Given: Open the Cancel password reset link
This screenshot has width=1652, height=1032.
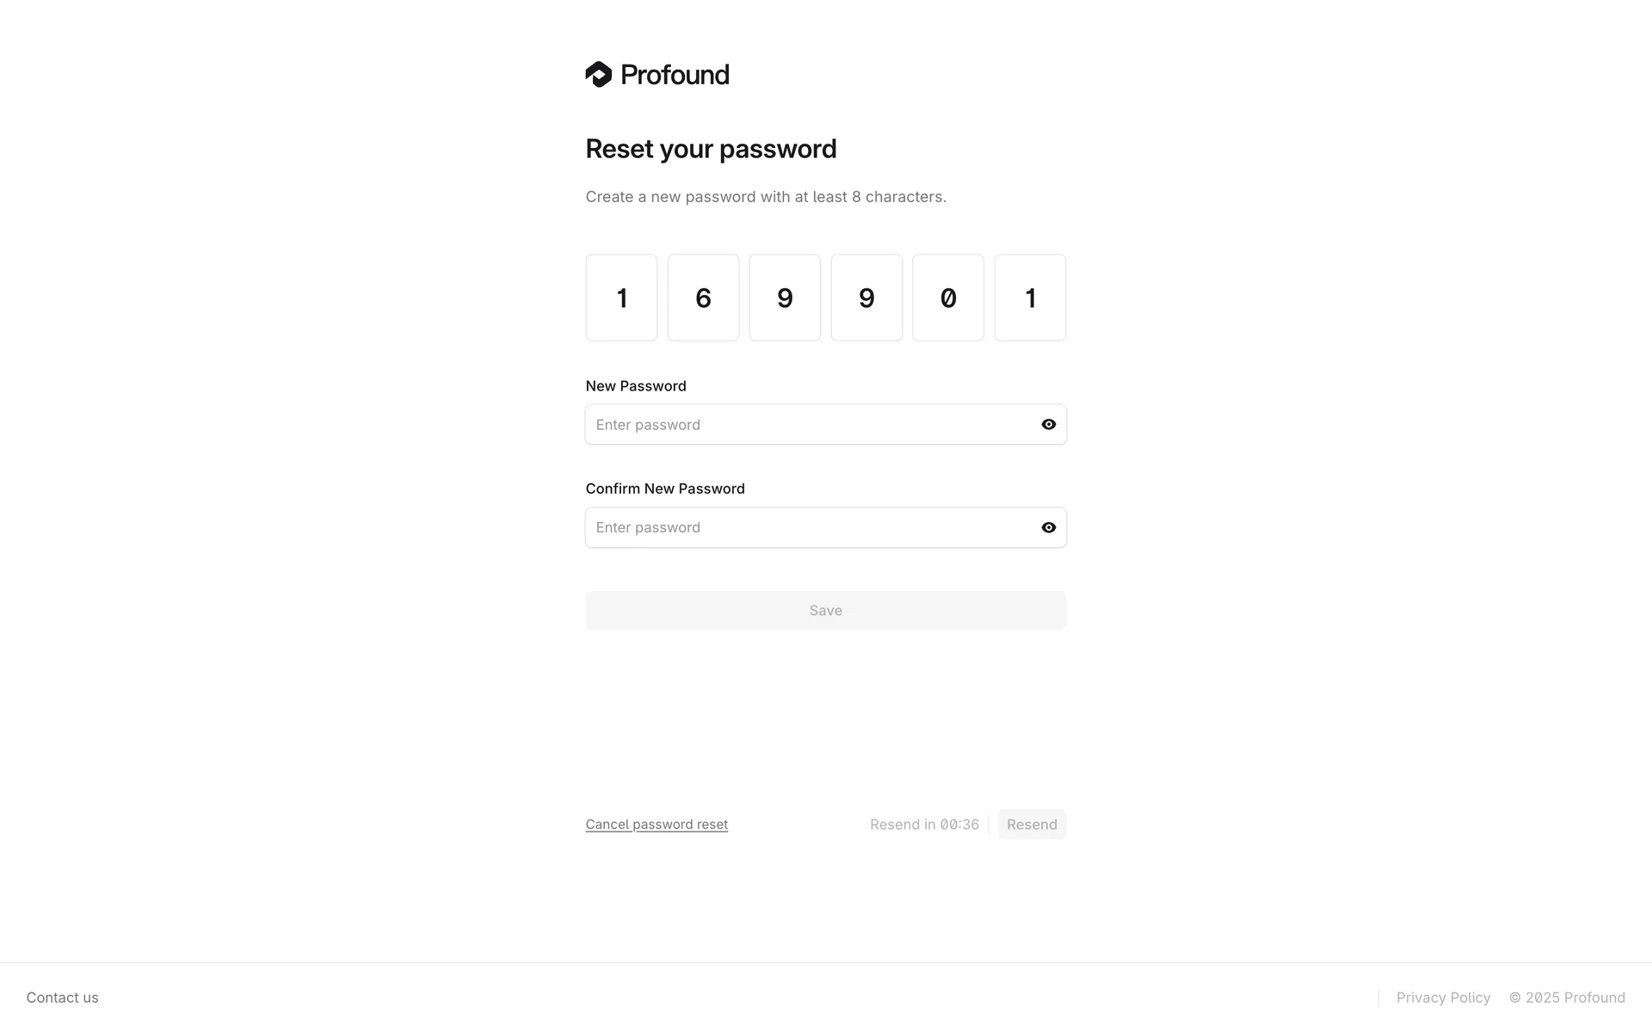Looking at the screenshot, I should pyautogui.click(x=656, y=825).
